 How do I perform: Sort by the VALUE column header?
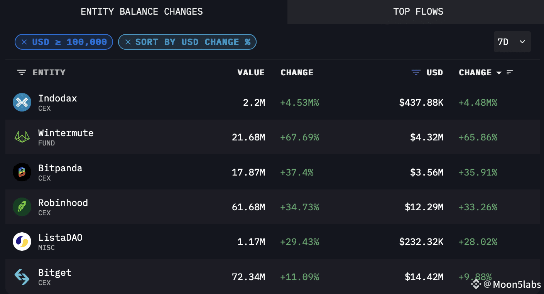pyautogui.click(x=251, y=73)
